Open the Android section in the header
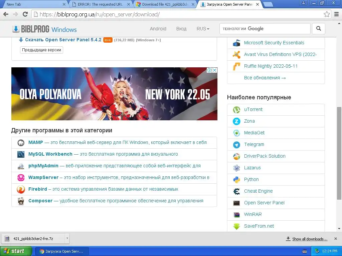 pos(158,29)
